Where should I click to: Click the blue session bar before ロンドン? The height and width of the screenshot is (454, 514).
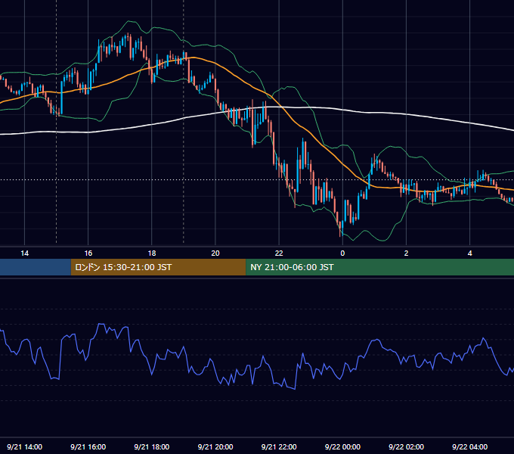tap(36, 267)
